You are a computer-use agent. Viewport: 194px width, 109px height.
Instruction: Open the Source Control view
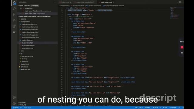(14, 15)
